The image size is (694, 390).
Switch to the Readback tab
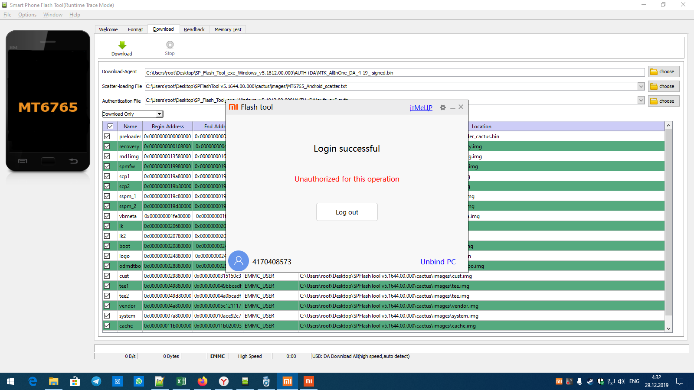[194, 29]
